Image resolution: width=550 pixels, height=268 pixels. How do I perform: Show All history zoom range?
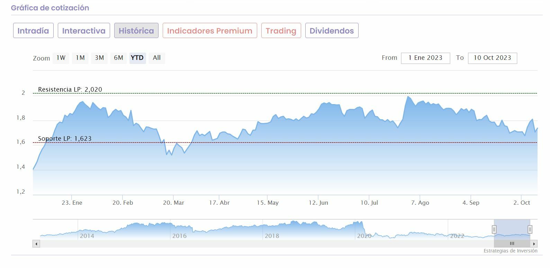(157, 58)
